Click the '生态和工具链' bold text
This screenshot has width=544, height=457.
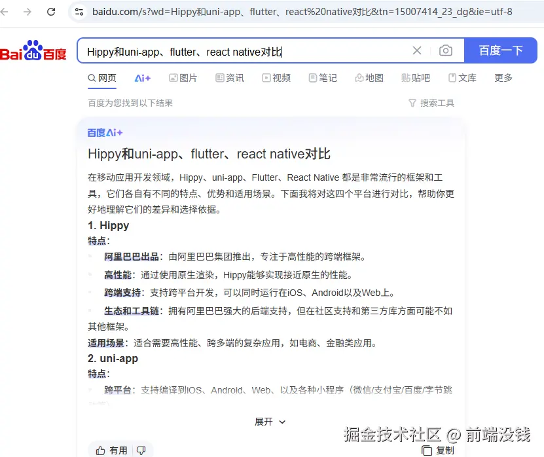pyautogui.click(x=132, y=311)
